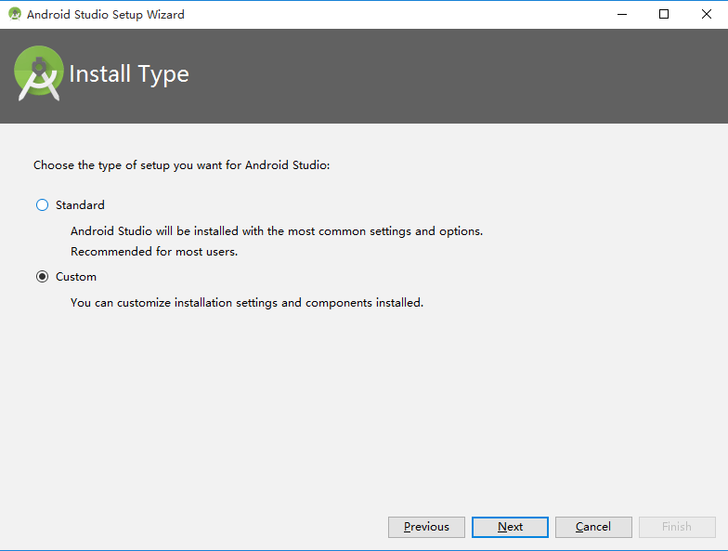Select the Standard radio button
Screen dimensions: 728x551
pos(42,205)
